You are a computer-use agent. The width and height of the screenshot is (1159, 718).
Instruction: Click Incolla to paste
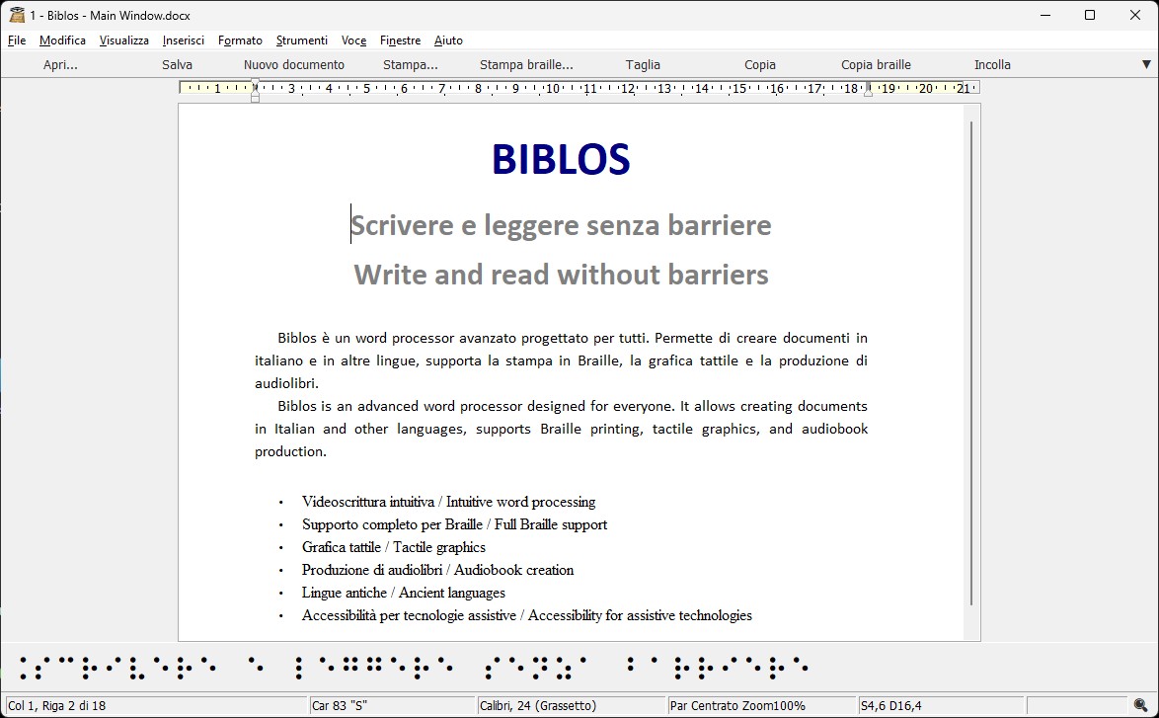coord(992,65)
